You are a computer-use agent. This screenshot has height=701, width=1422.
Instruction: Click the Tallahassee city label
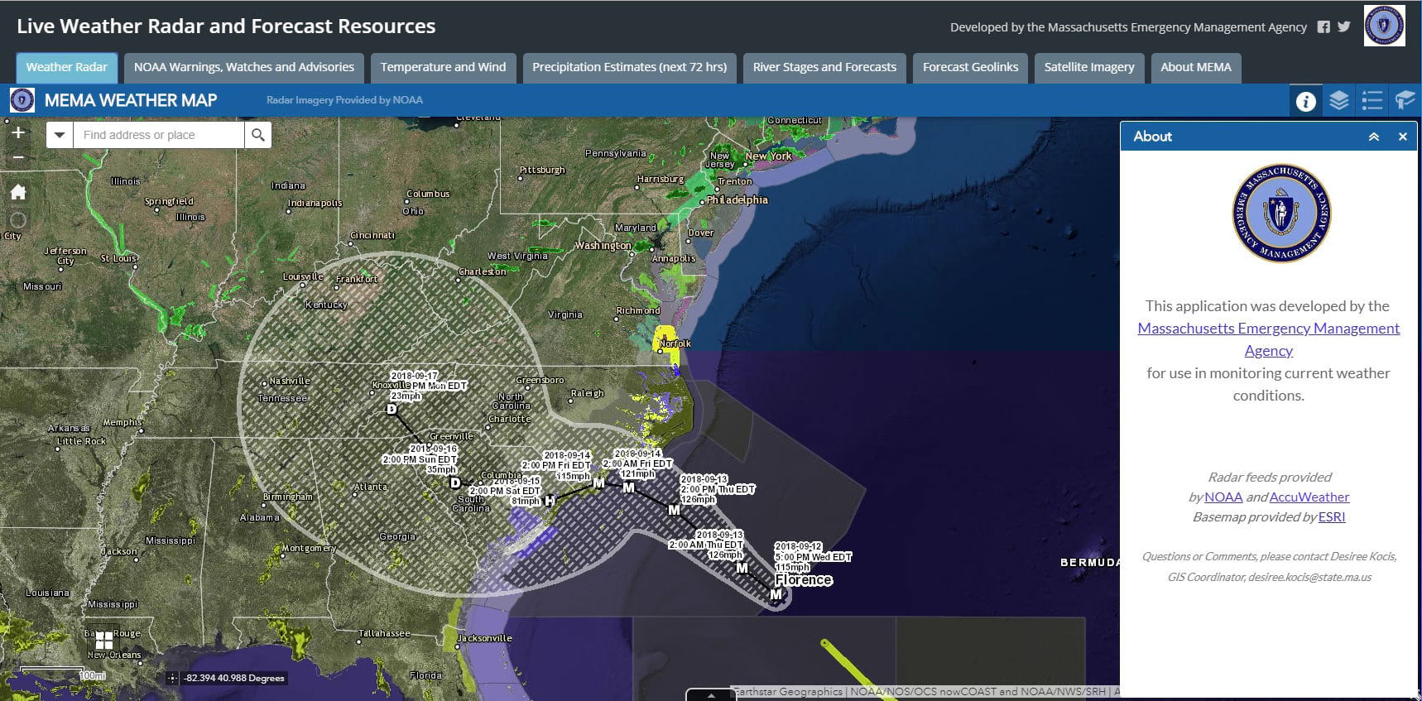(x=384, y=633)
